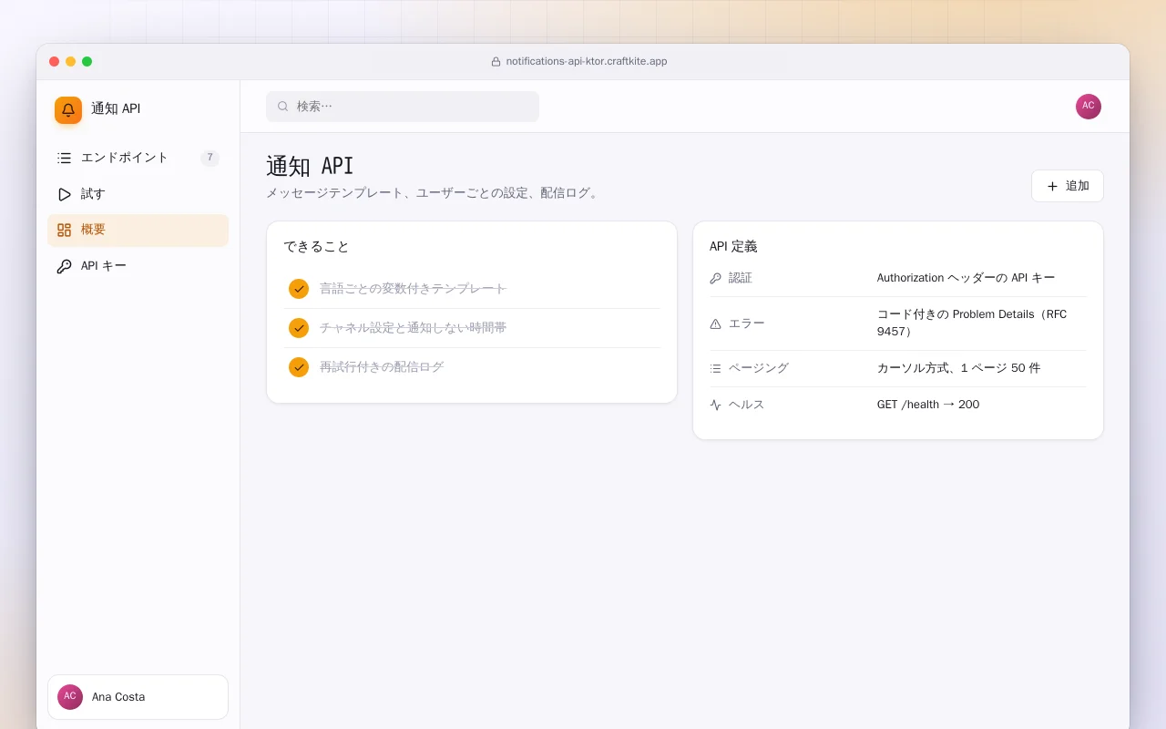Click the address bar URL notifications-api-ktor.craftkite.app
The height and width of the screenshot is (729, 1166).
coord(587,61)
